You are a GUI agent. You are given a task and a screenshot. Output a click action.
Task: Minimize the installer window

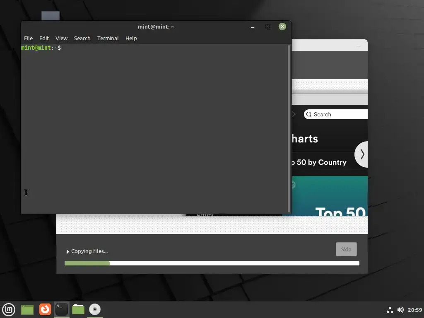[359, 46]
